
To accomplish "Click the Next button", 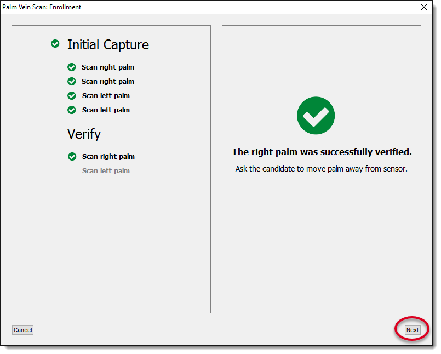I will point(412,330).
